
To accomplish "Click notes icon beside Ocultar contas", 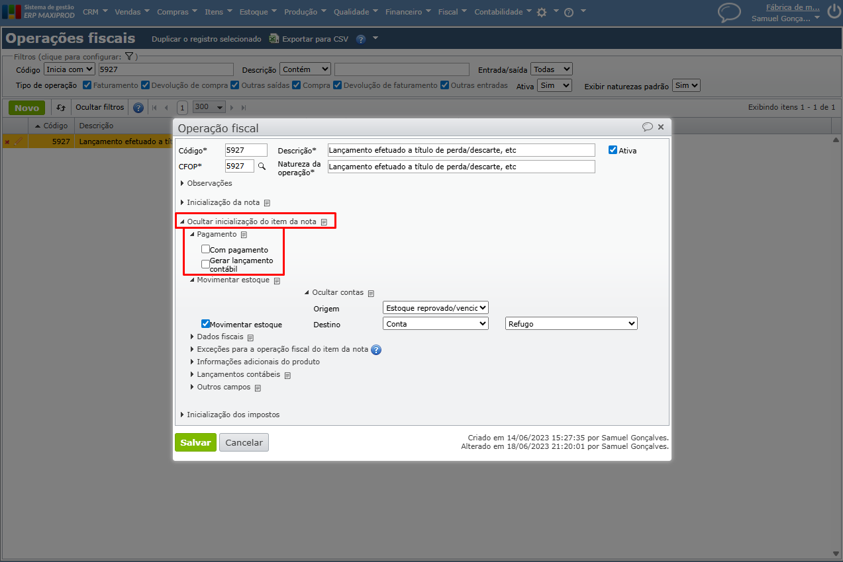I will pos(371,293).
